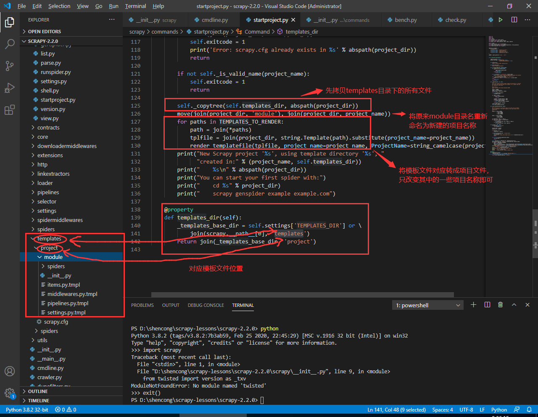Click Python 3.8.2 32-bit interpreter selector
This screenshot has width=538, height=417.
tap(27, 409)
